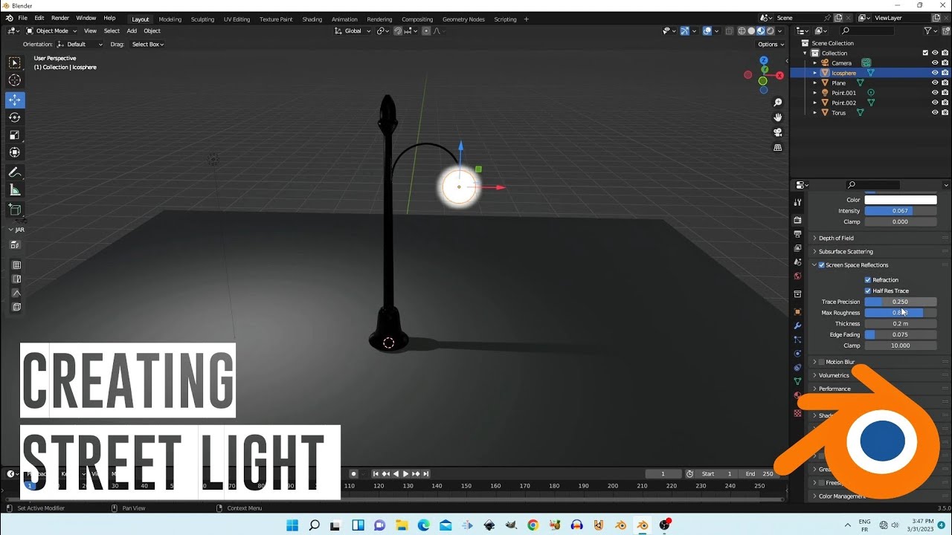Open the Render properties tab
Screen dimensions: 952x535
tap(797, 220)
